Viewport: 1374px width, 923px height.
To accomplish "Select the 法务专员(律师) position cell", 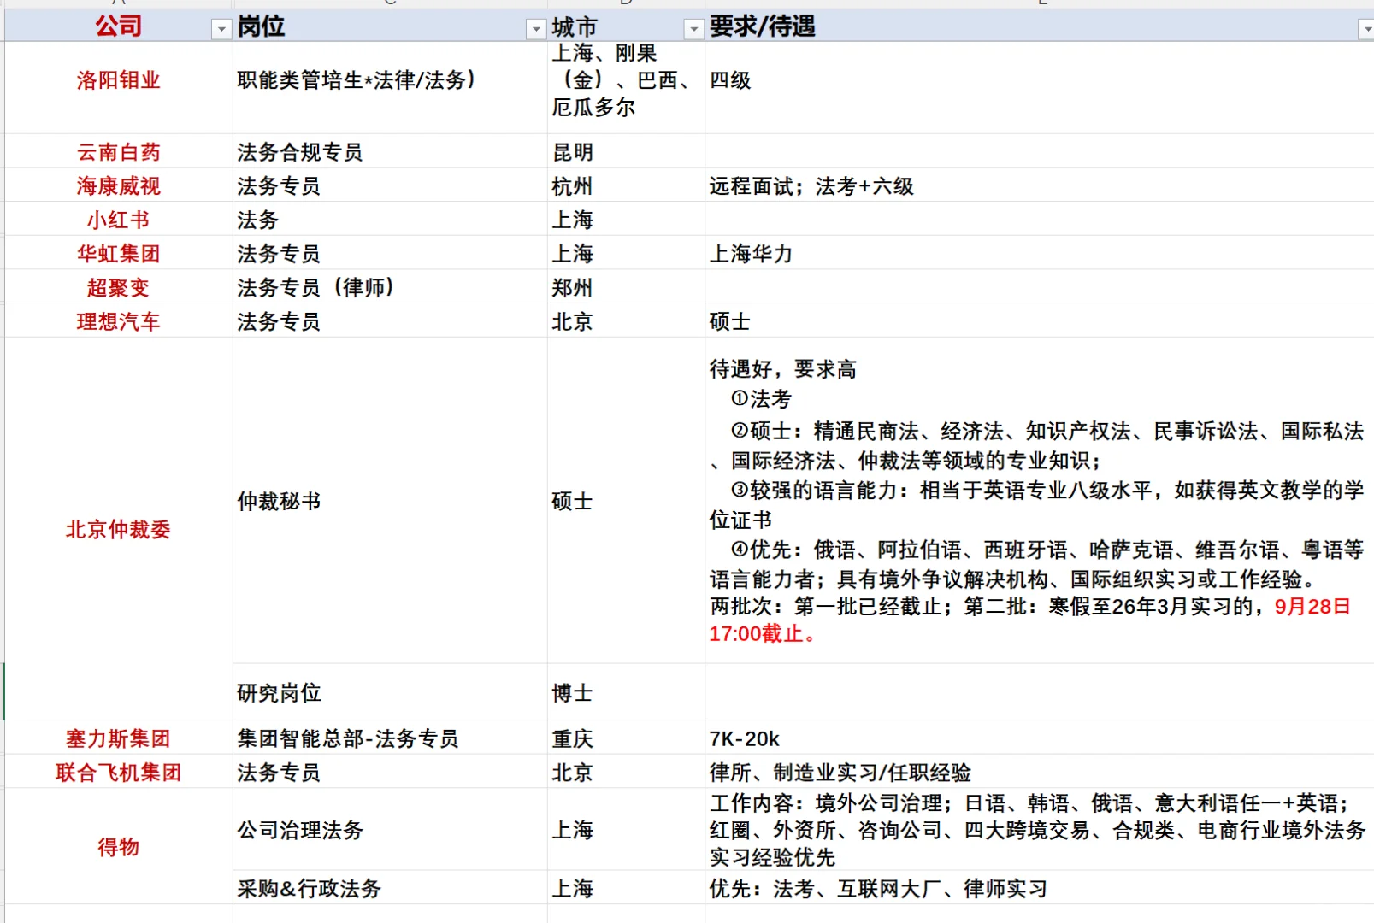I will (390, 287).
